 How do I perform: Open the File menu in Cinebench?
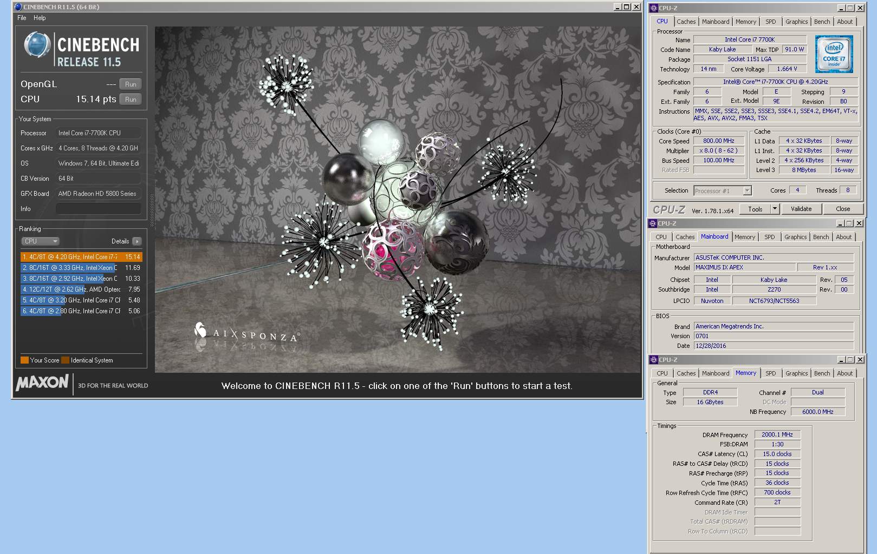point(22,18)
